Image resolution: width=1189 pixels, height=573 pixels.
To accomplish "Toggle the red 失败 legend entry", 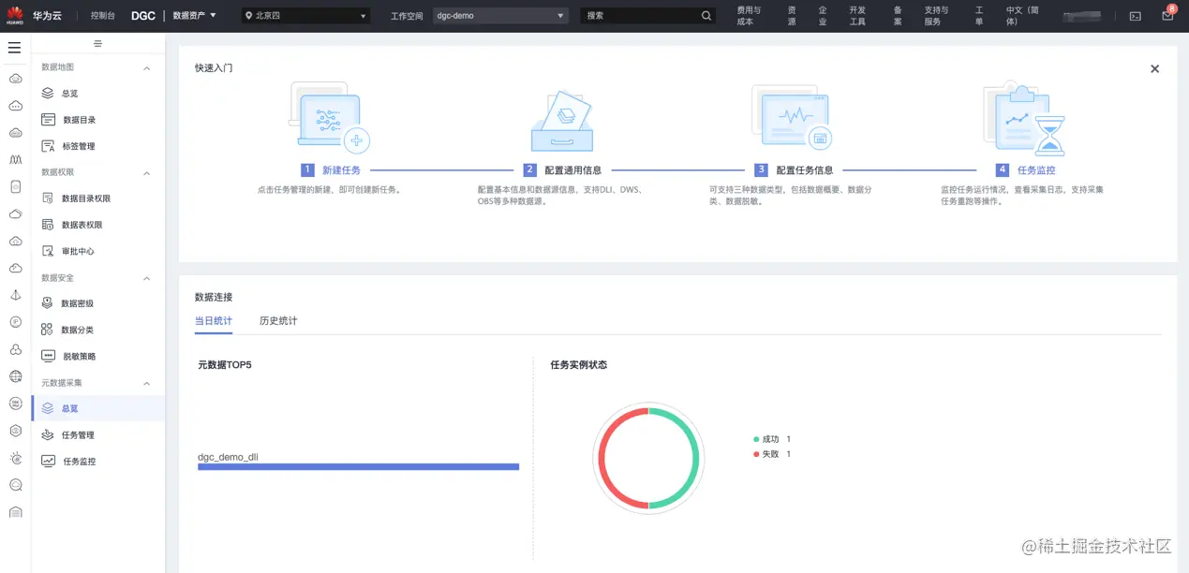I will [772, 454].
